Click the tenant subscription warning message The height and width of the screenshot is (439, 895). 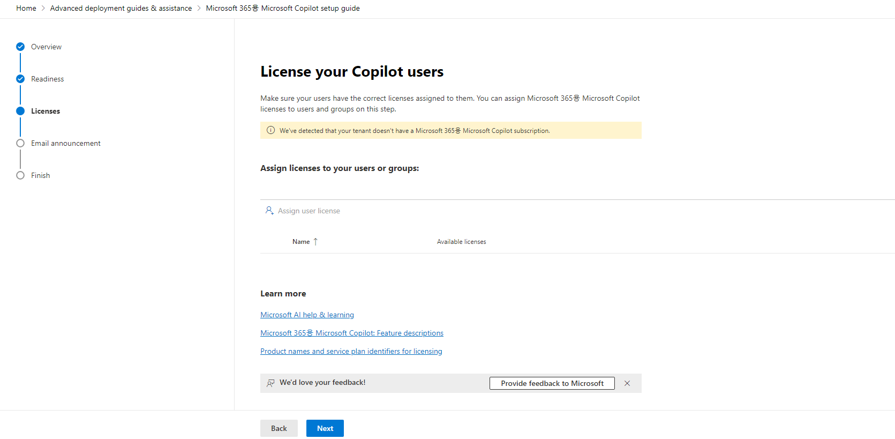point(415,130)
